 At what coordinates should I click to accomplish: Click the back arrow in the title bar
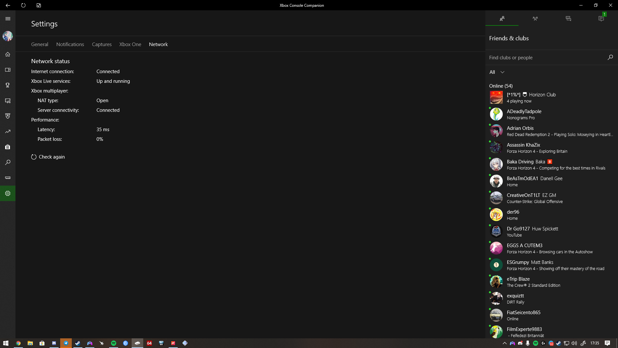(8, 5)
